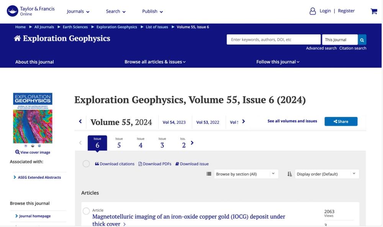Select the Issue 6 tab
The width and height of the screenshot is (383, 227).
tap(97, 143)
